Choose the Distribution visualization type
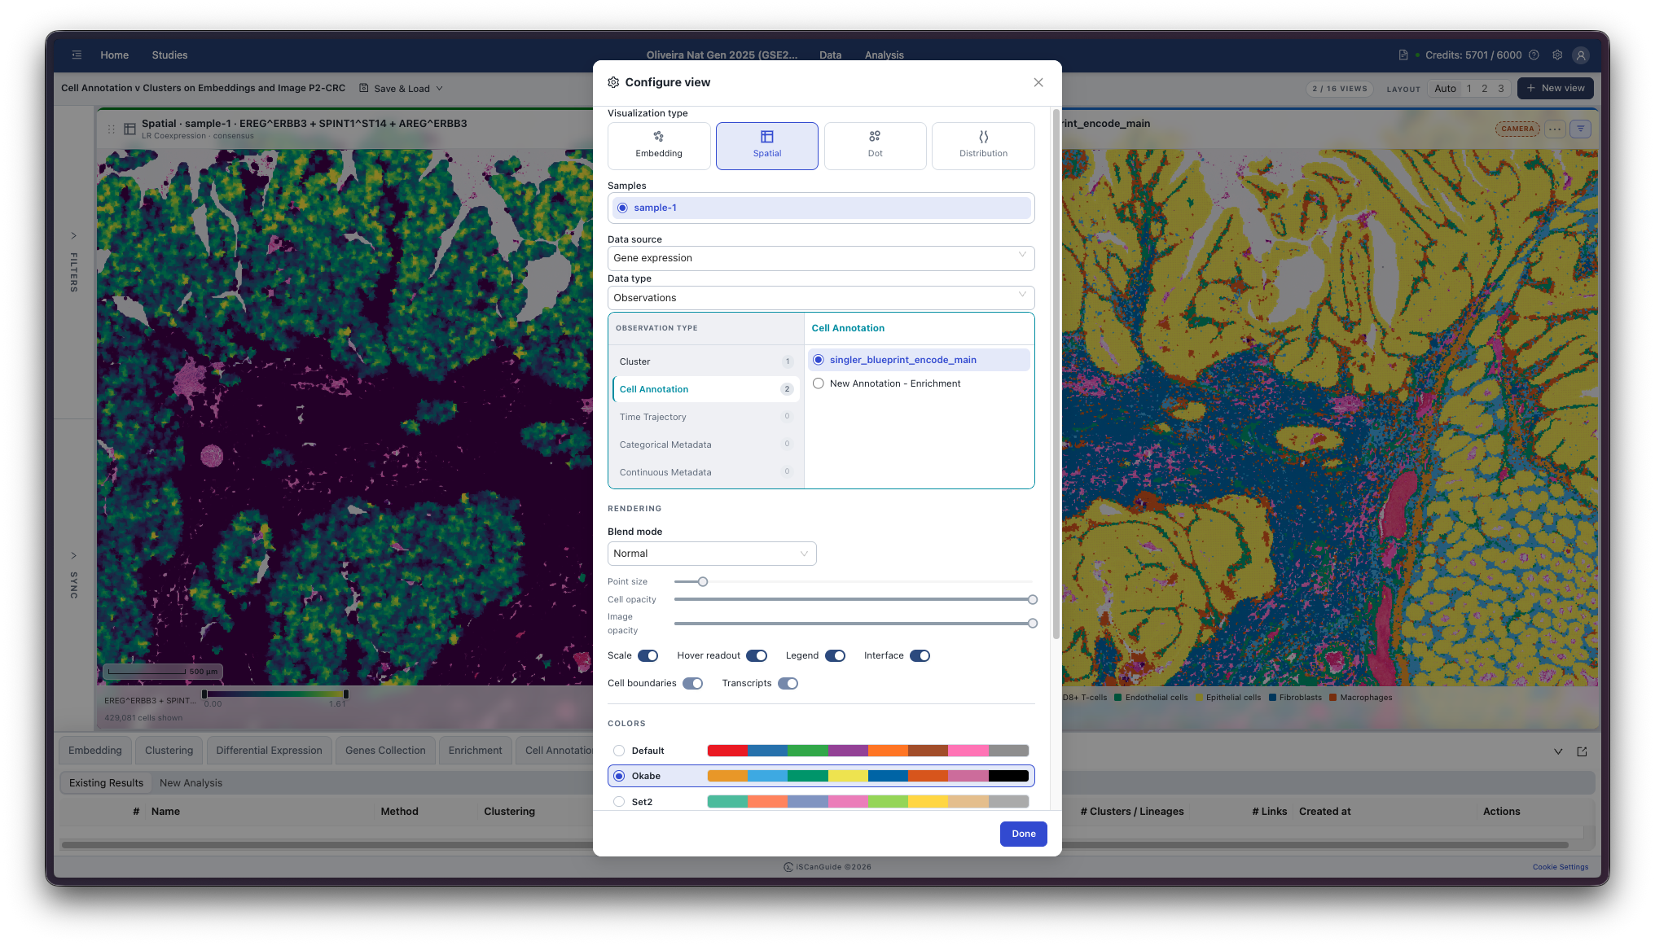The height and width of the screenshot is (946, 1655). pyautogui.click(x=983, y=146)
